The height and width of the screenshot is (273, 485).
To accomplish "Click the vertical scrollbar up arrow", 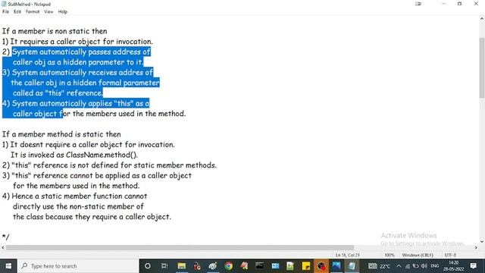I will (x=482, y=19).
